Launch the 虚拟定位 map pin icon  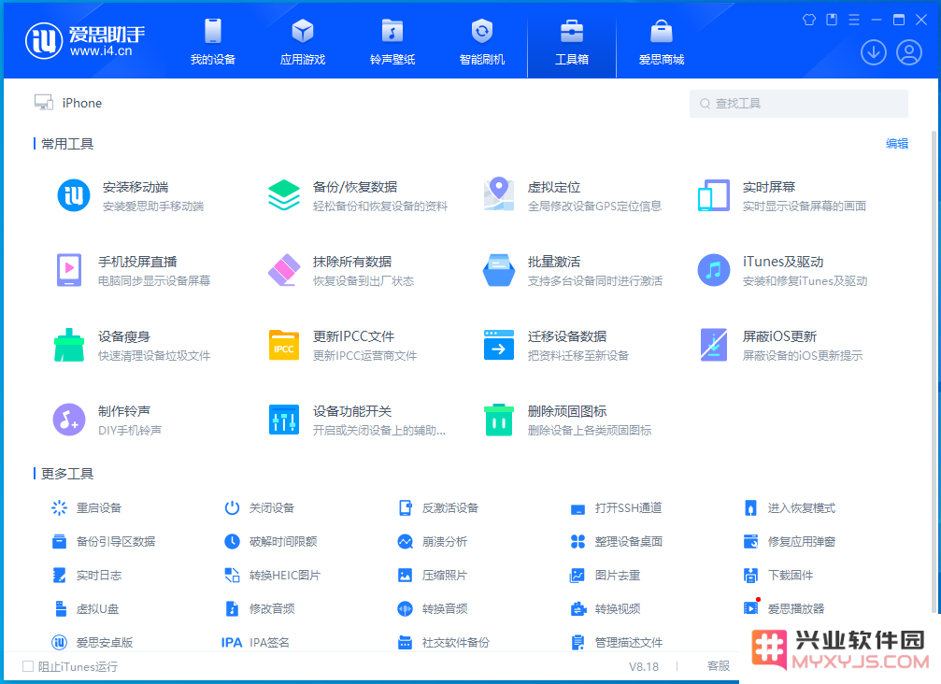point(499,194)
